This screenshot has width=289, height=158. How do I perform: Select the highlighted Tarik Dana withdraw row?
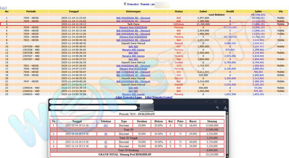(x=133, y=24)
